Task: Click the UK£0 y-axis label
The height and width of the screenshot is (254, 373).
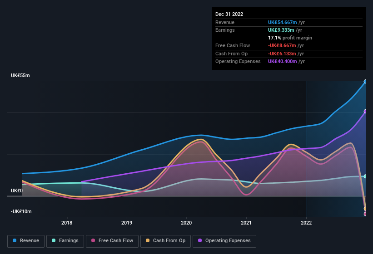Action: tap(17, 190)
